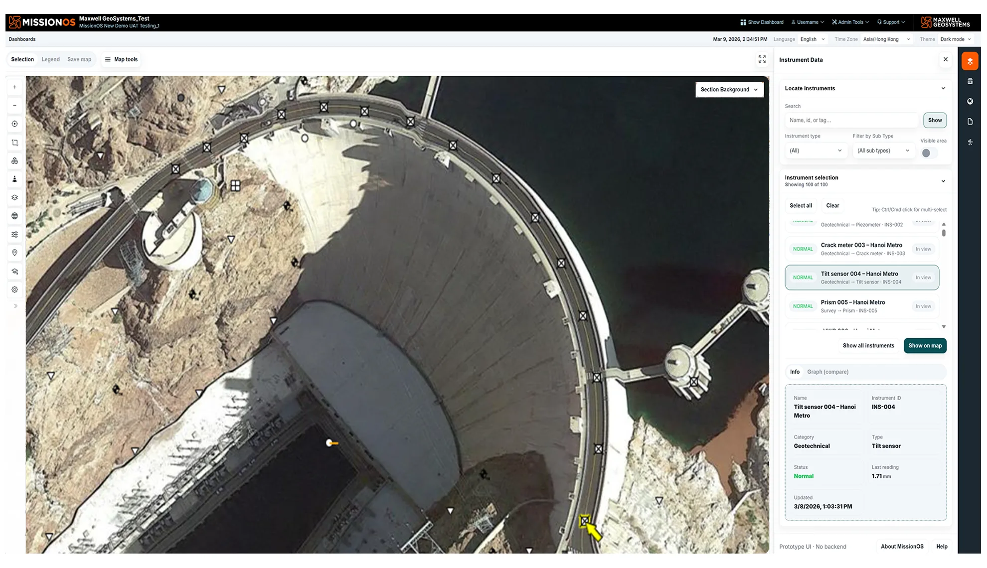987x568 pixels.
Task: Click the circular chart icon in right sidebar
Action: pos(970,102)
